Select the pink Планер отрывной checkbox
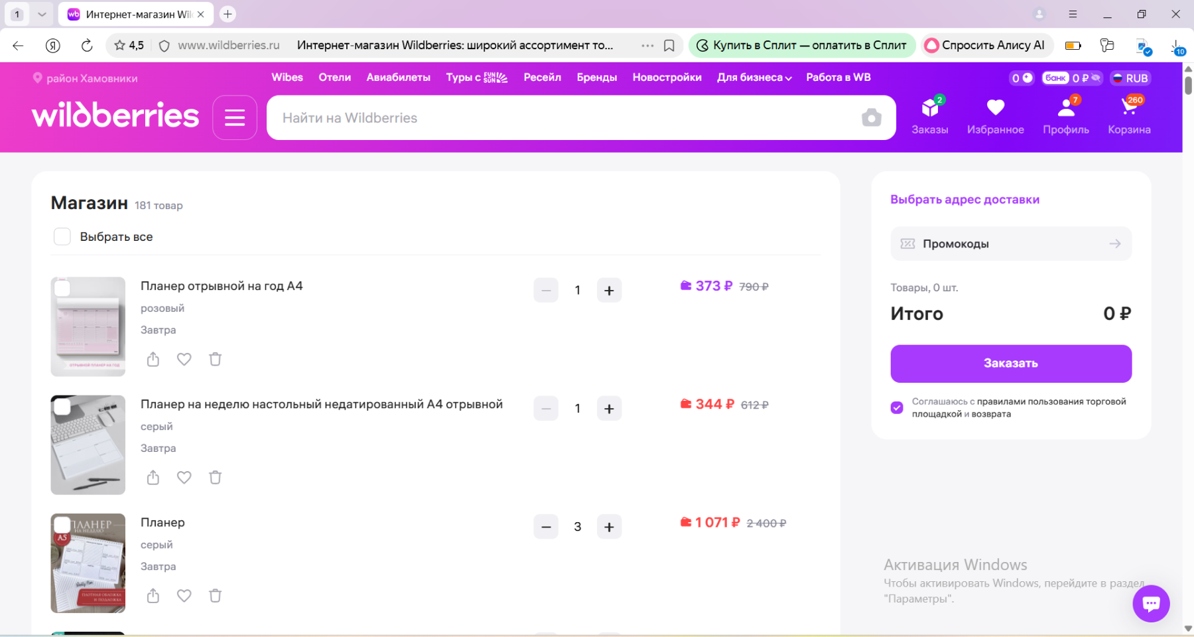Screen dimensions: 1194x637 62,289
